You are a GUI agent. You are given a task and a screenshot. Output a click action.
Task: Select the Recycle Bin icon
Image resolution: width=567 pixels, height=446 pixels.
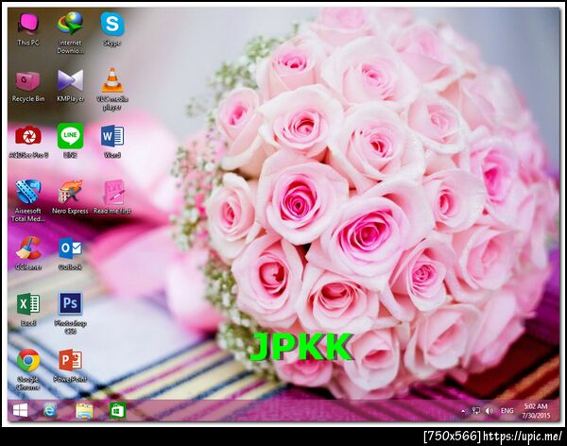28,86
